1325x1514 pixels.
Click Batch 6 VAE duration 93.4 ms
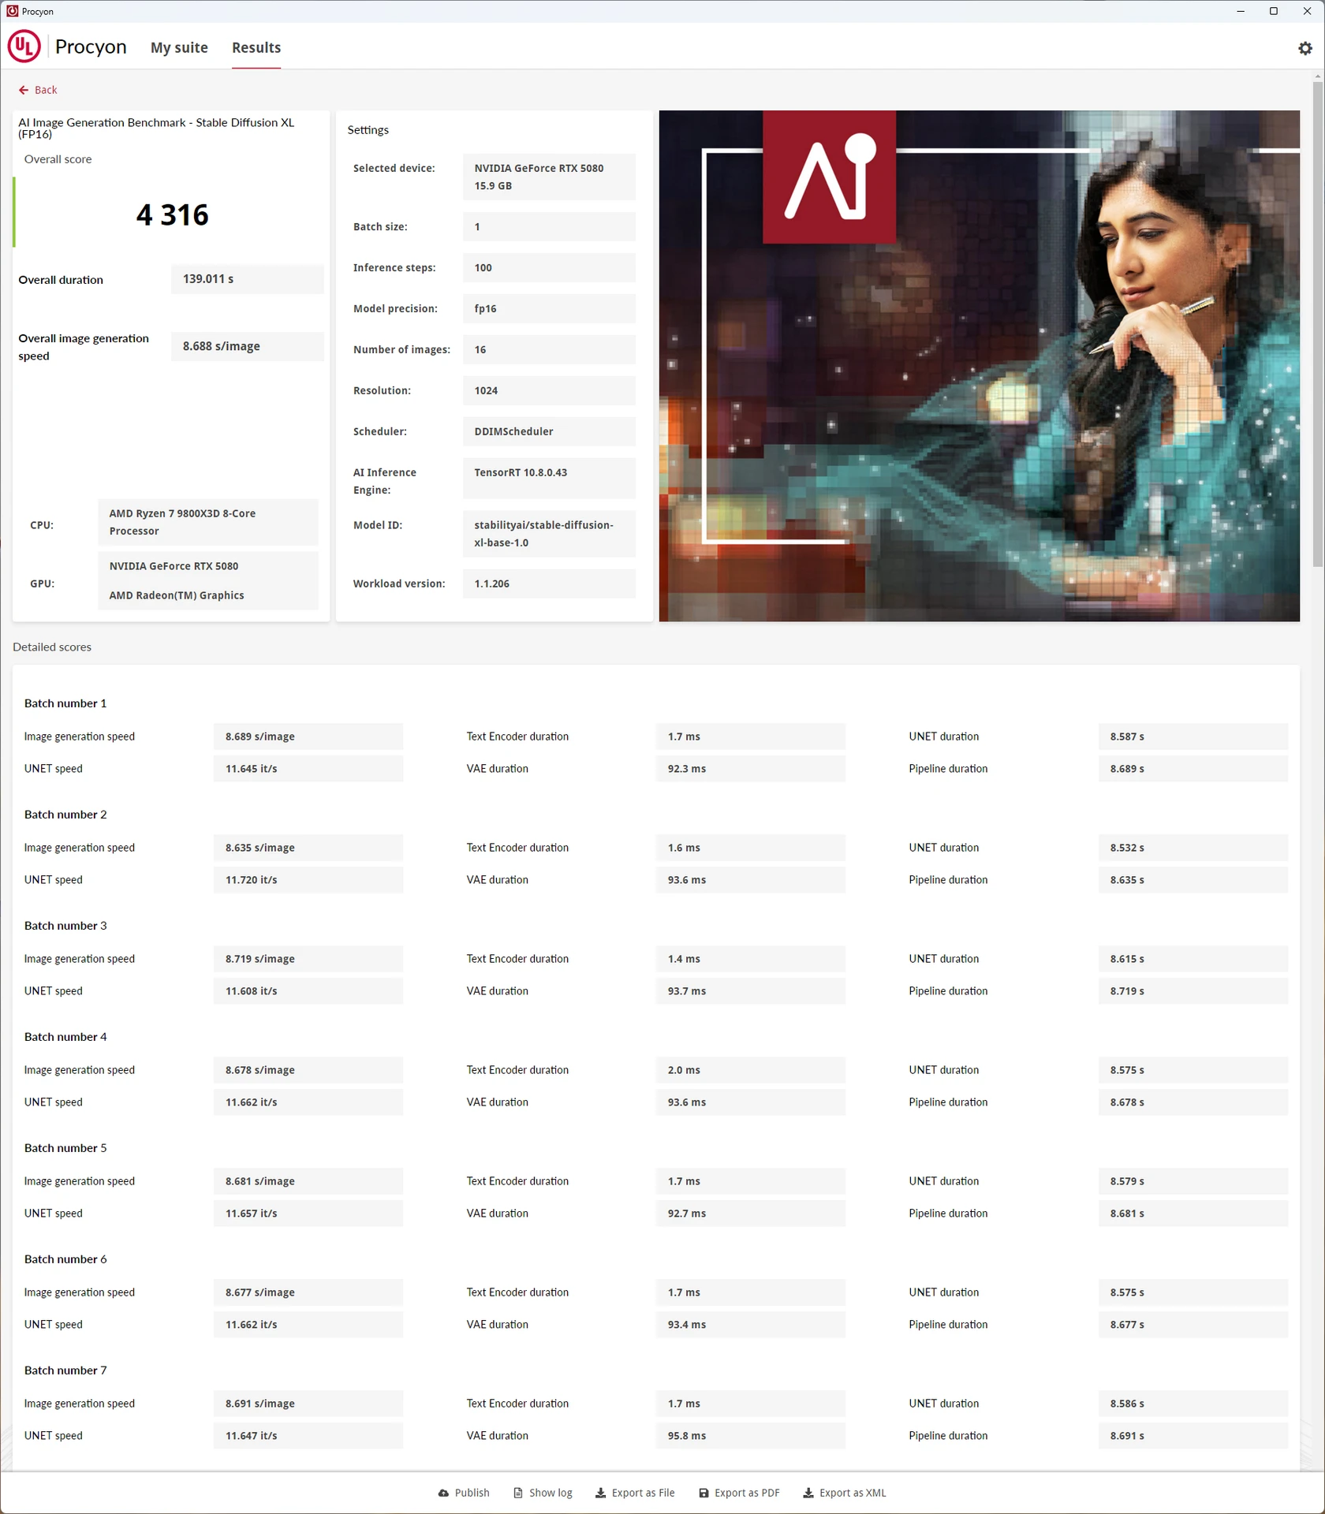click(750, 1325)
